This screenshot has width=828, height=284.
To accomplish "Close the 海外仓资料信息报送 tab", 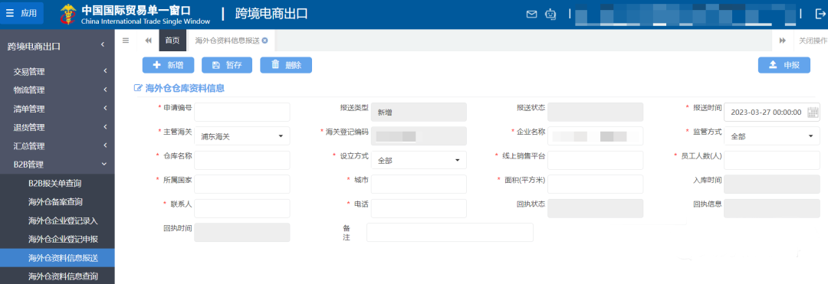I will (x=264, y=41).
